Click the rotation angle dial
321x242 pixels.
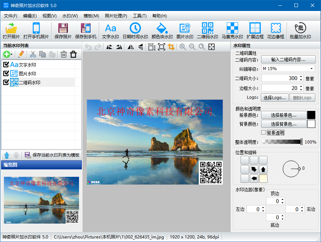[291, 169]
